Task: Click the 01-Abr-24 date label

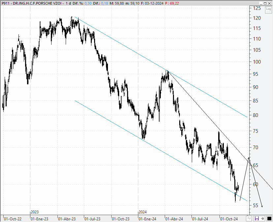Action: point(174,219)
